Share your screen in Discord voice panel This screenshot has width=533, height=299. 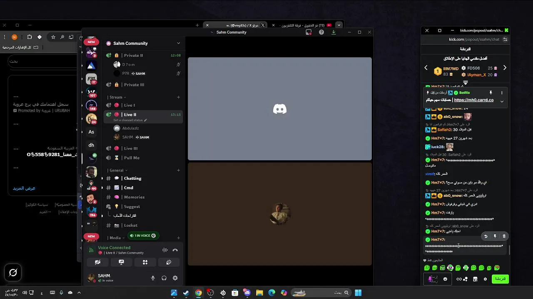point(121,262)
